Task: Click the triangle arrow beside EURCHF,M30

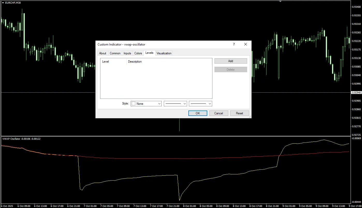Action: tap(3, 3)
